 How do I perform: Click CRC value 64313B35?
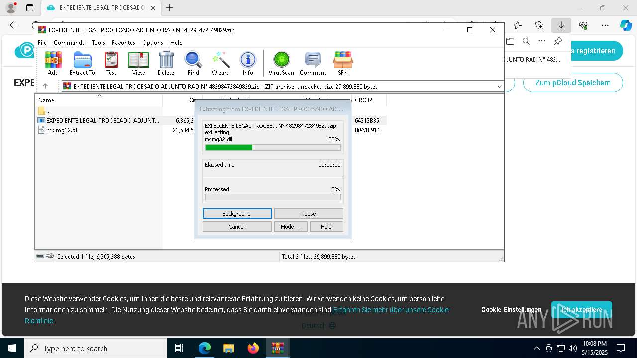pos(367,121)
